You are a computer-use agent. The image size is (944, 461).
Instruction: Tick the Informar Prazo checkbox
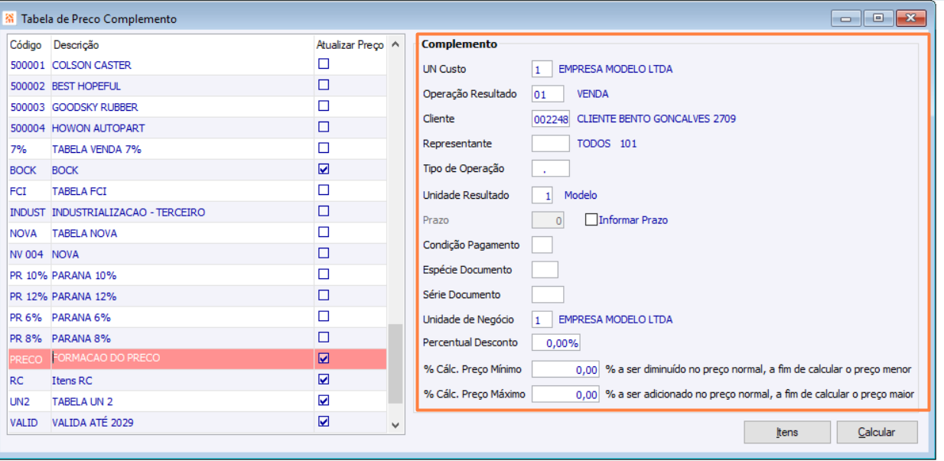[x=591, y=219]
